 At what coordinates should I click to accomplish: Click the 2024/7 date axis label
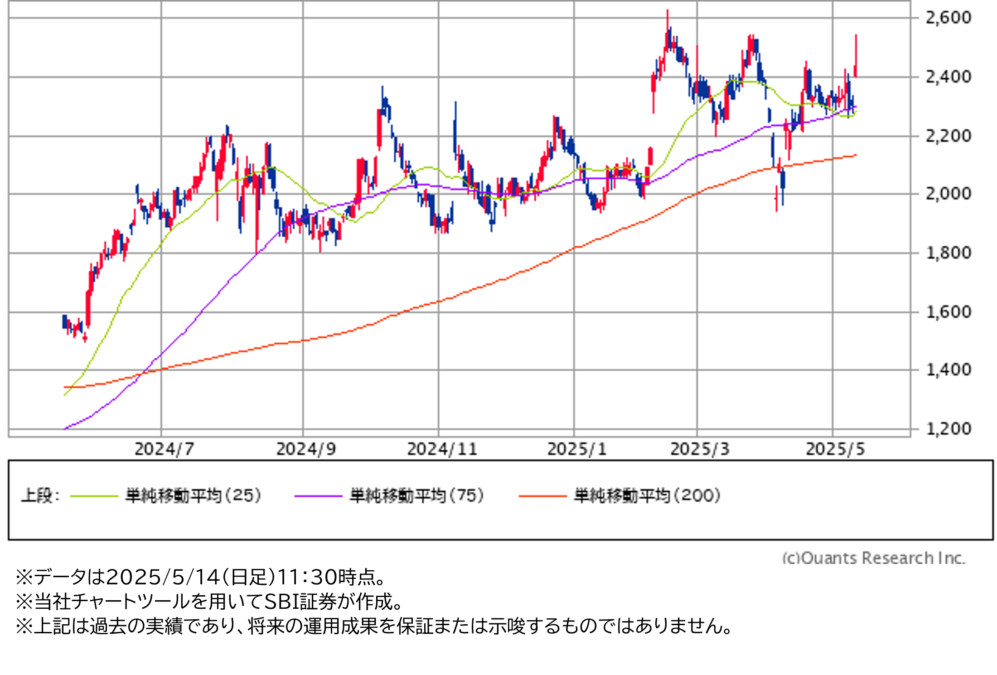click(x=164, y=449)
